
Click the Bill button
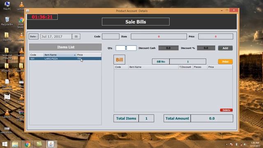coord(119,60)
